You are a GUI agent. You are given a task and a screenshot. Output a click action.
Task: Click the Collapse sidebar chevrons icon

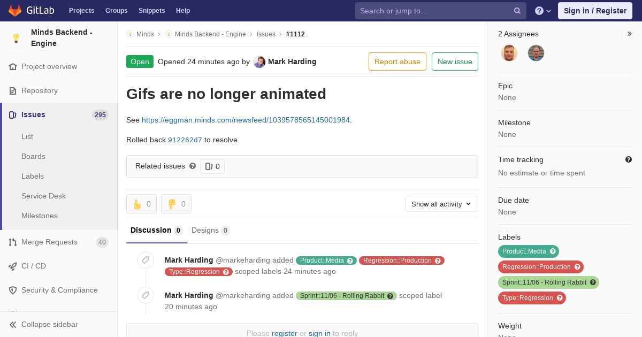coord(13,325)
